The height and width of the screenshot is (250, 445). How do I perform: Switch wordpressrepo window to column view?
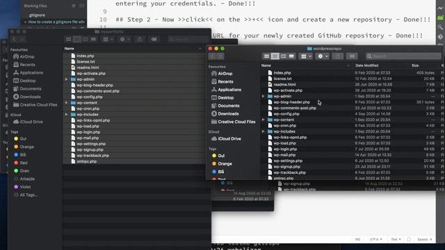[x=283, y=56]
